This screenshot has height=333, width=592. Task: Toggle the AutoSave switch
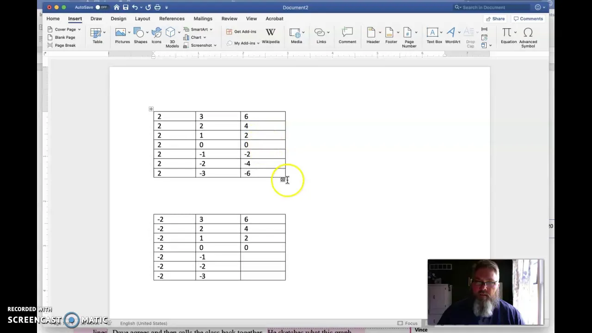coord(101,7)
